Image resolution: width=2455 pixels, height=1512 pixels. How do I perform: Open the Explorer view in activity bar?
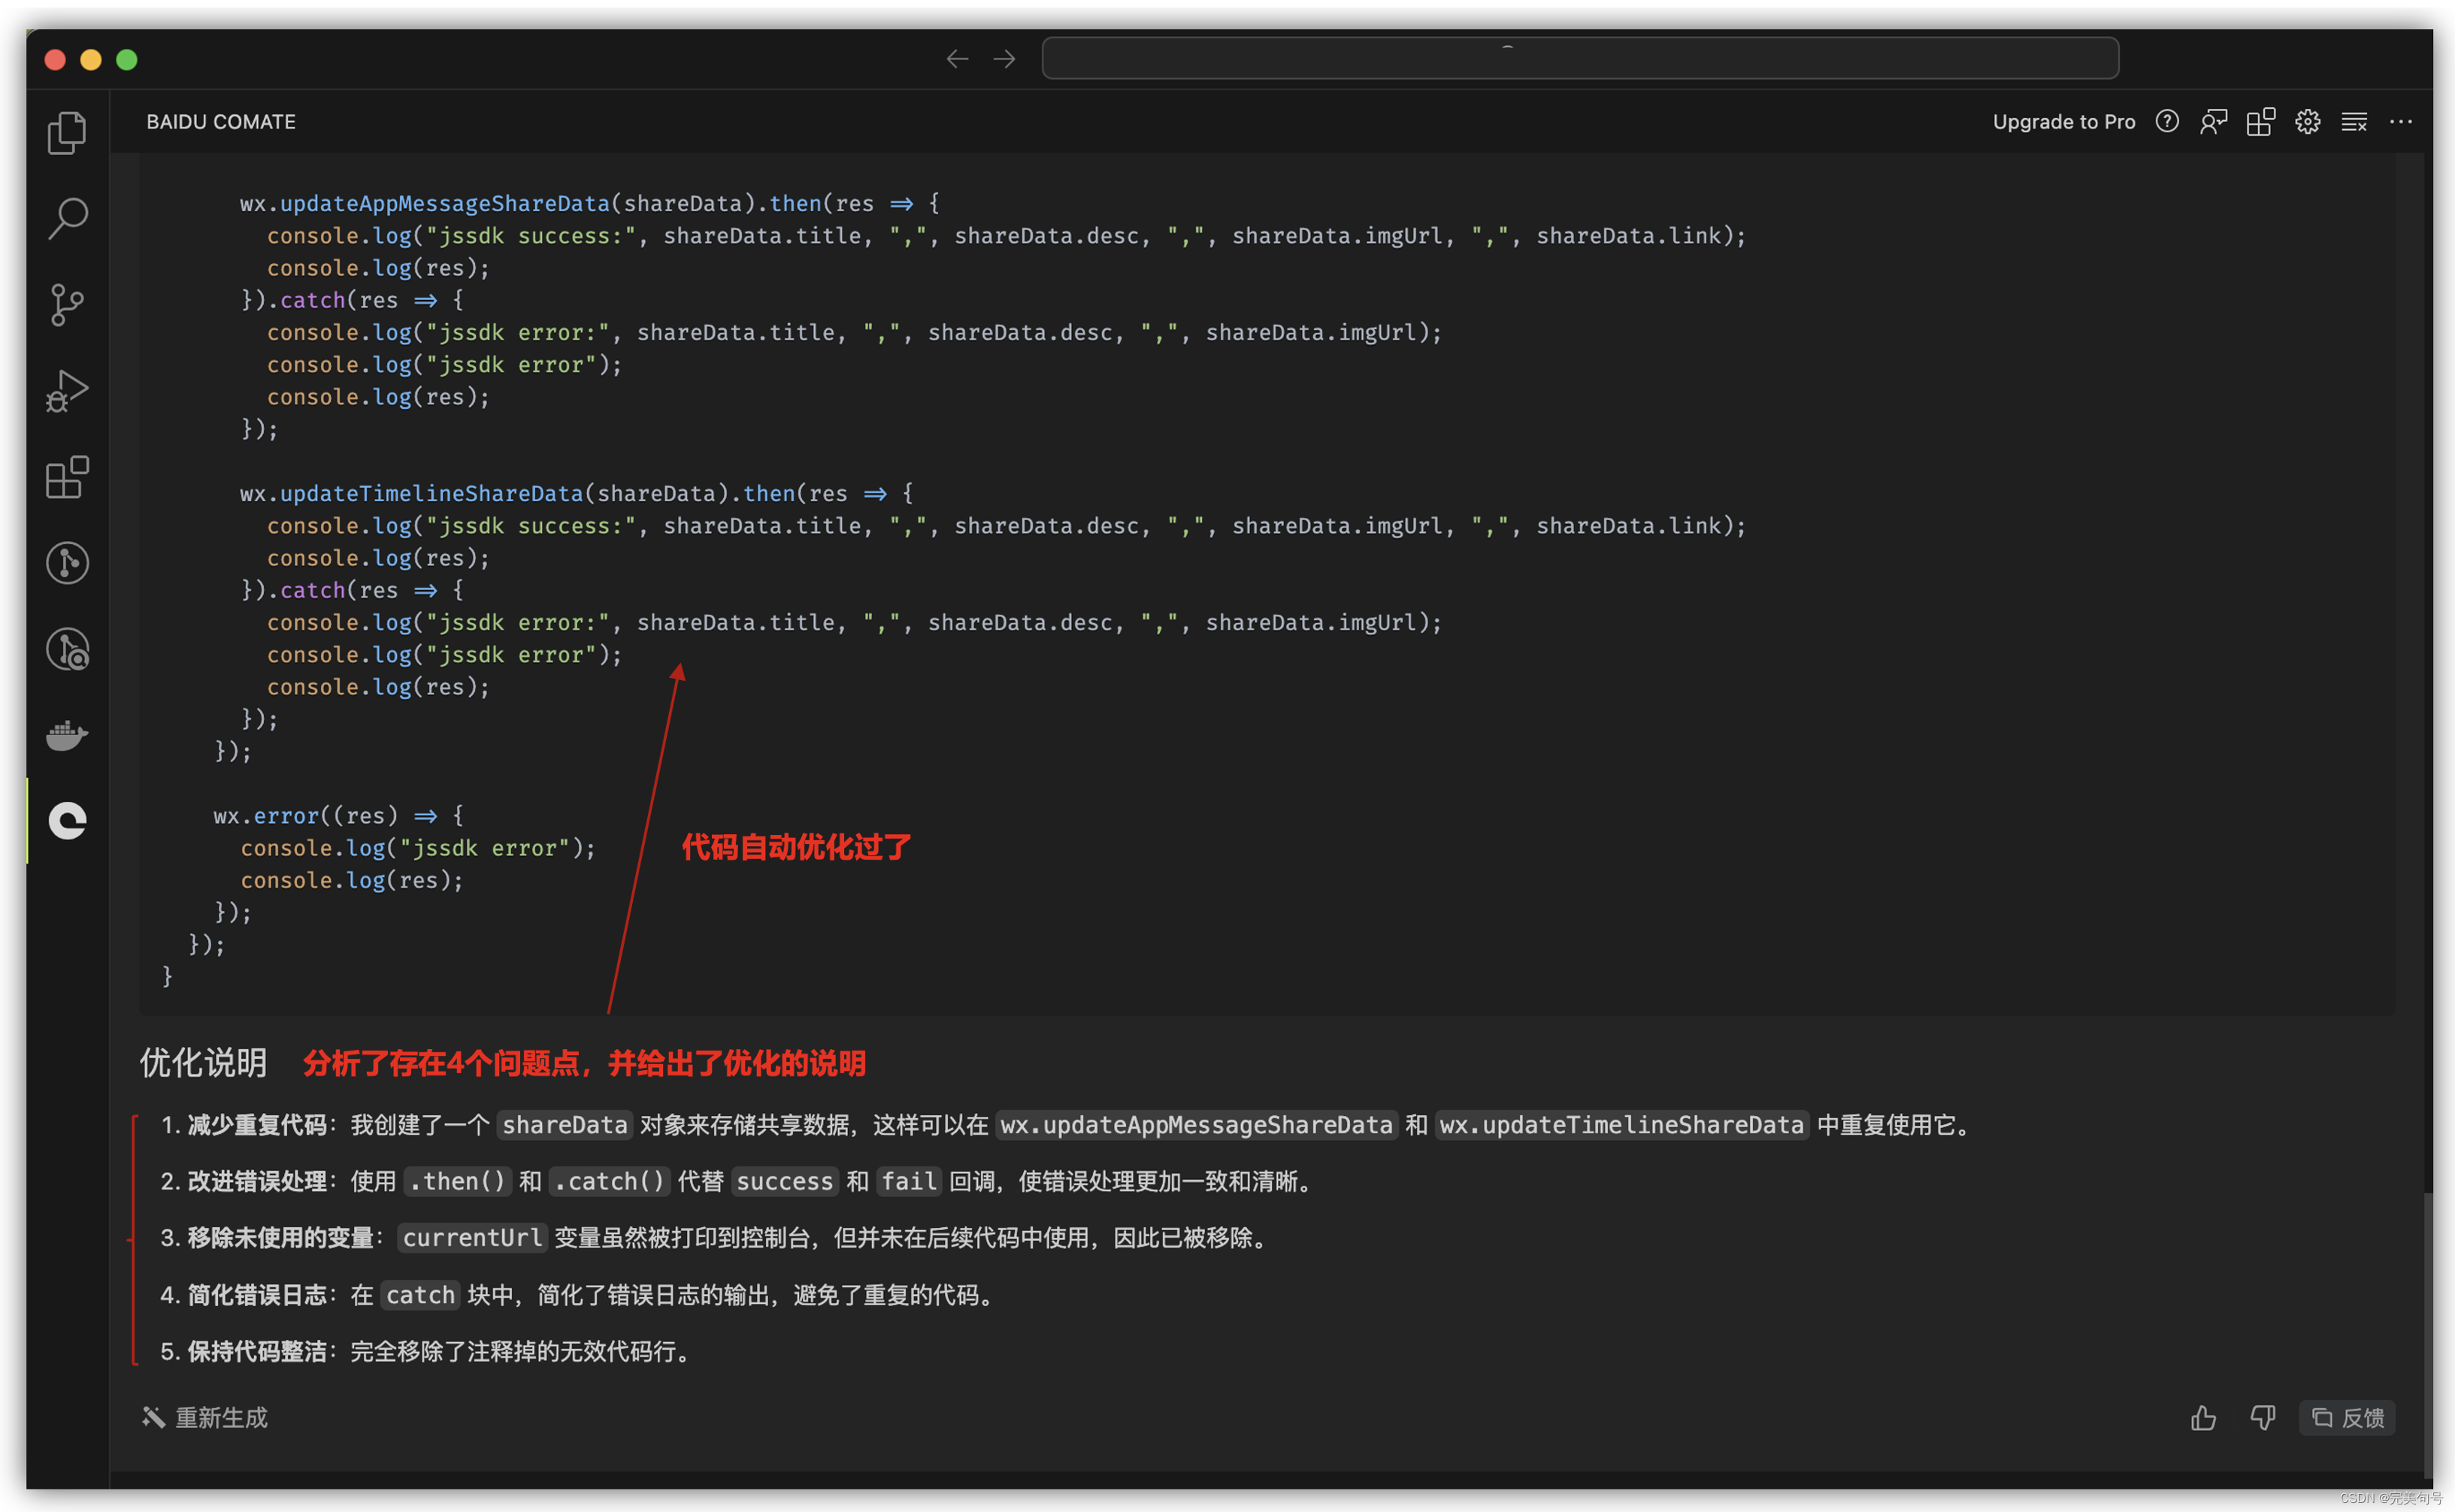(x=67, y=132)
